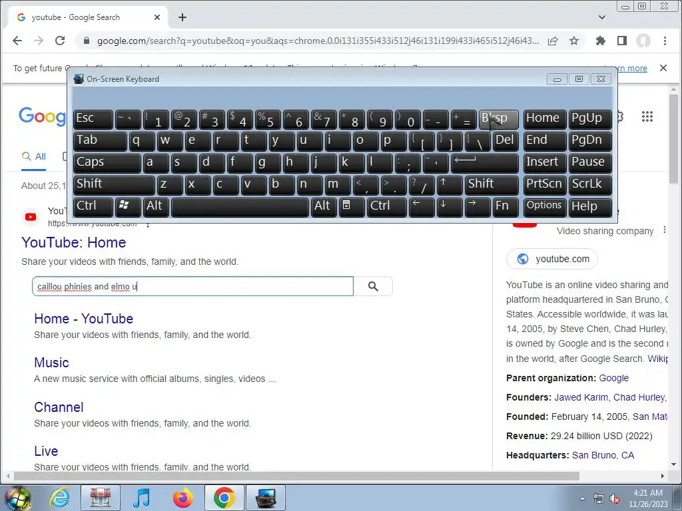682x511 pixels.
Task: Open a new Chrome tab
Action: [182, 17]
